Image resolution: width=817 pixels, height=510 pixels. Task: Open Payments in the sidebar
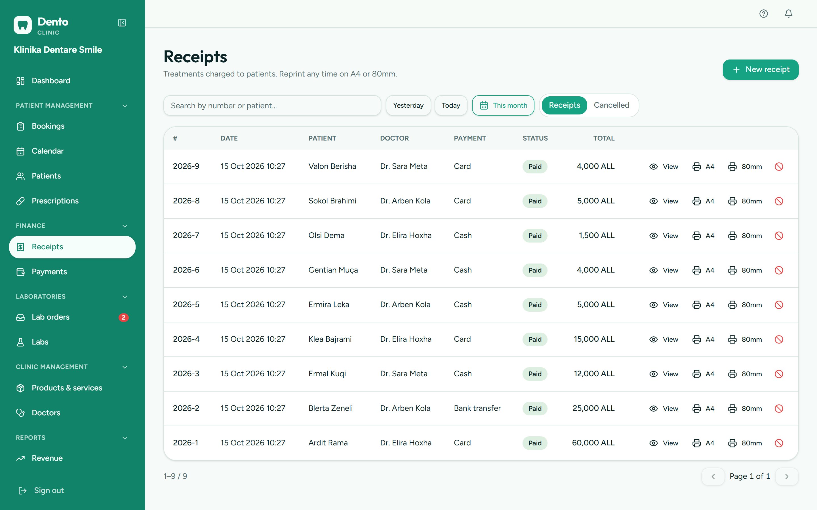tap(72, 272)
